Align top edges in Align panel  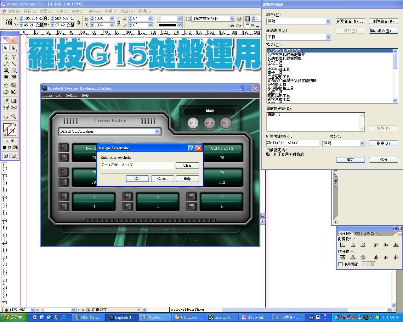376,245
